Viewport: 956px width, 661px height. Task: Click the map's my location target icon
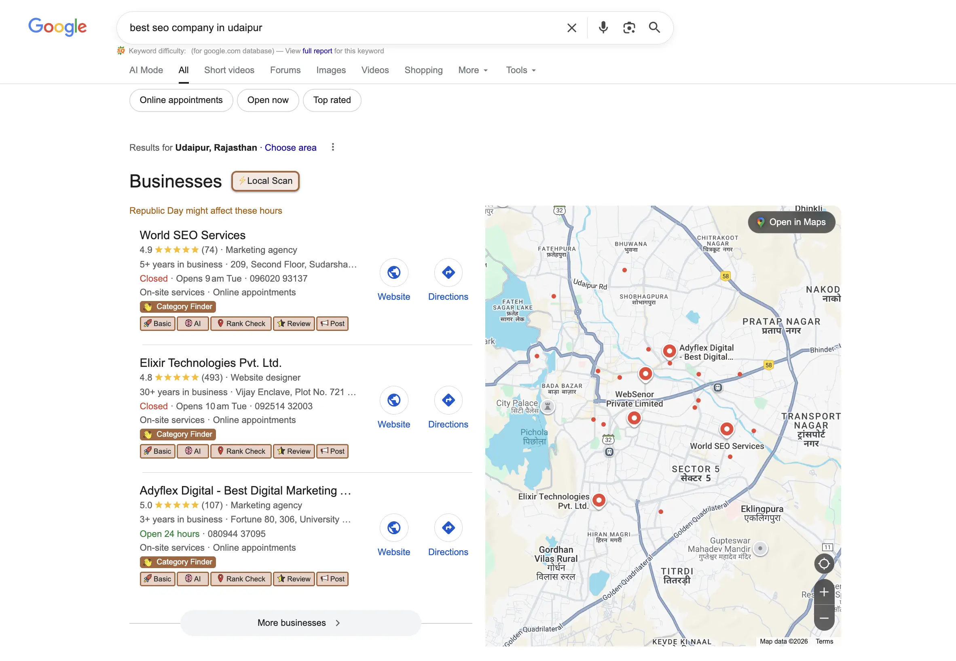tap(824, 564)
